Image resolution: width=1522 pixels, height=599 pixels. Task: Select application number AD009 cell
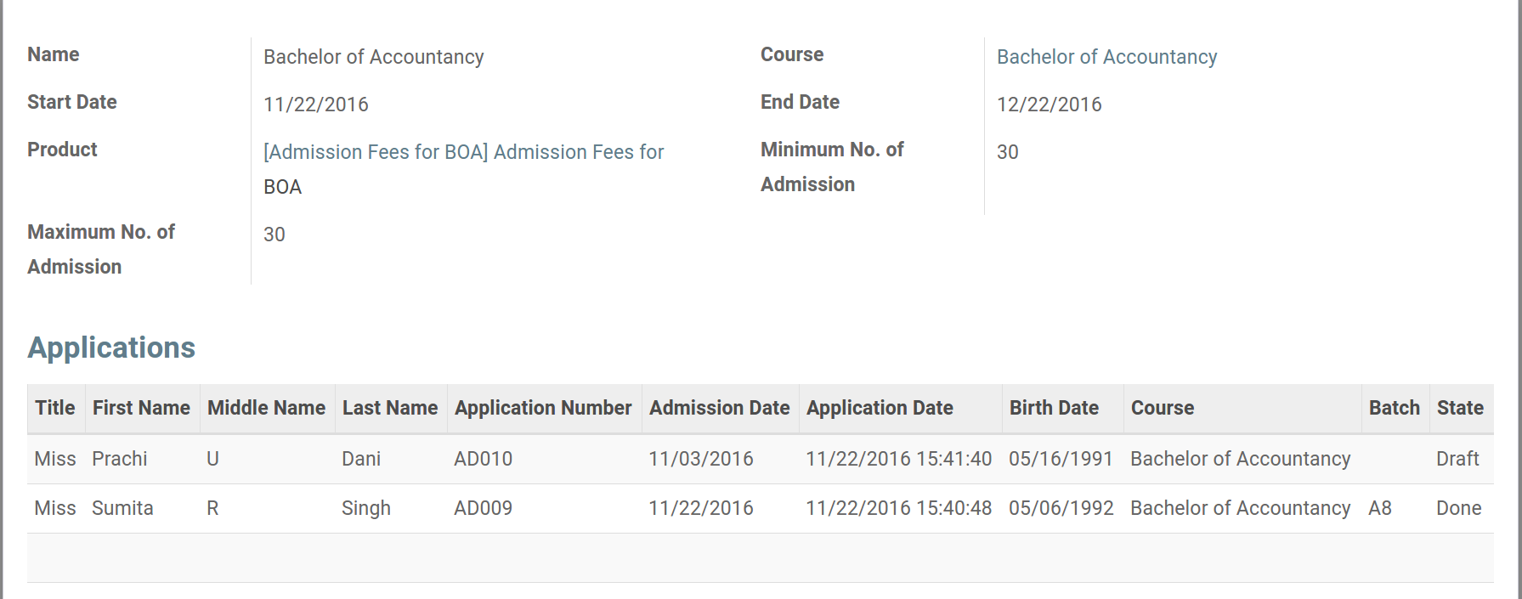point(483,508)
